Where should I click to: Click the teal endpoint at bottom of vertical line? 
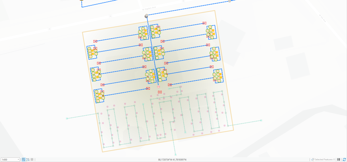tap(175, 154)
